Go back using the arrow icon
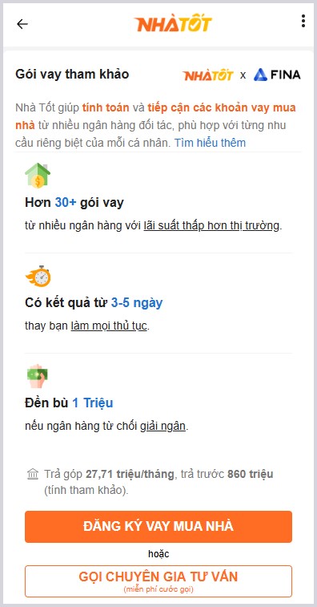The height and width of the screenshot is (607, 317). [x=22, y=24]
